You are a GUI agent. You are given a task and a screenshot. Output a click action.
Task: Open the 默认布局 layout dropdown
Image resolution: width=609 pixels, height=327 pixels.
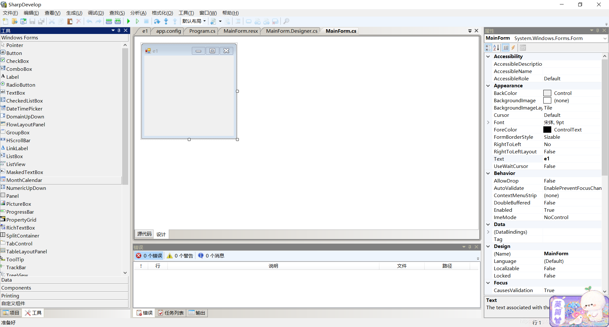pyautogui.click(x=194, y=21)
